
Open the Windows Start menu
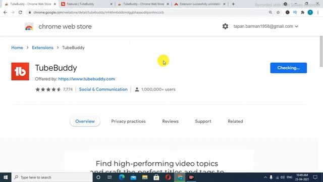[x=6, y=177]
